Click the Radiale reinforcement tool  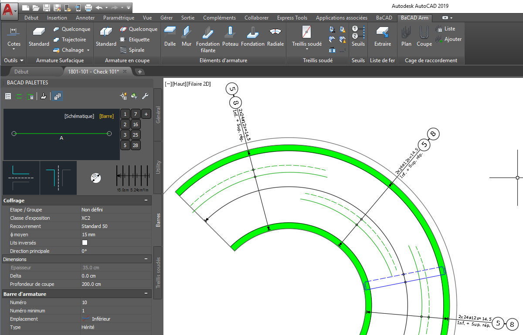(275, 37)
